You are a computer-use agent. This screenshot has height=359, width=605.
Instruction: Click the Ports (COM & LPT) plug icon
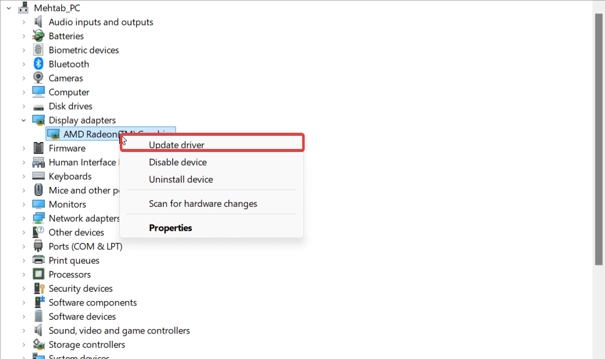[38, 246]
